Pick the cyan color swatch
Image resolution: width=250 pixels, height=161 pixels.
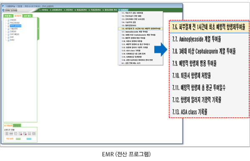tap(29, 139)
